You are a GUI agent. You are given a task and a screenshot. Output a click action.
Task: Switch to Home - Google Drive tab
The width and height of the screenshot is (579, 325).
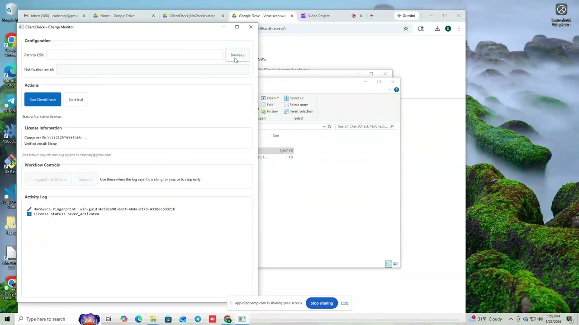coord(118,16)
